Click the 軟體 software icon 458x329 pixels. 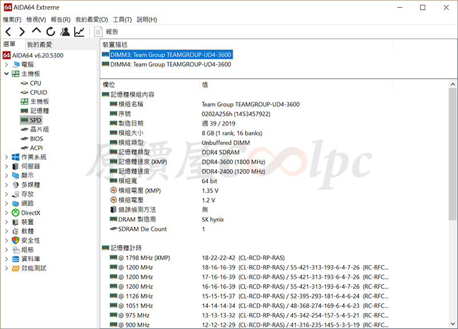pyautogui.click(x=16, y=231)
